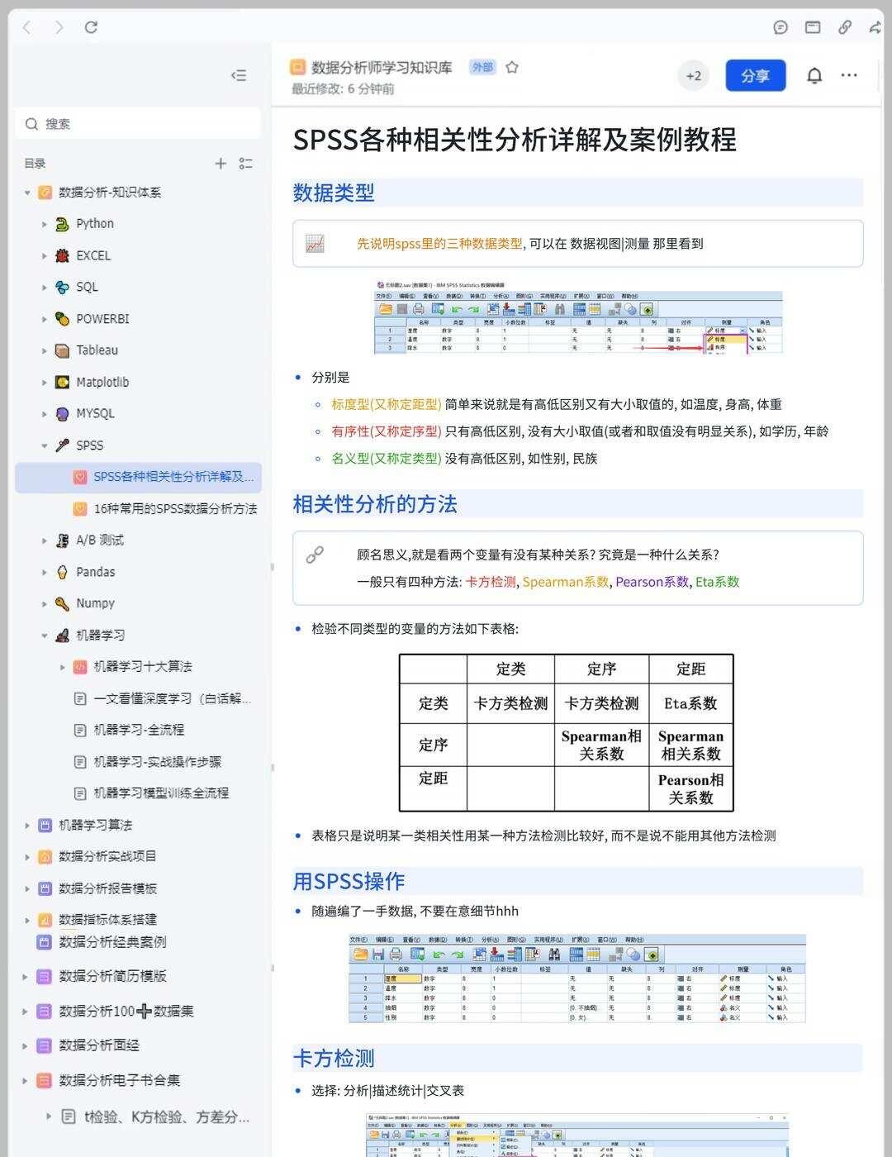This screenshot has width=892, height=1157.
Task: Click the blue 分享 share button
Action: (756, 75)
